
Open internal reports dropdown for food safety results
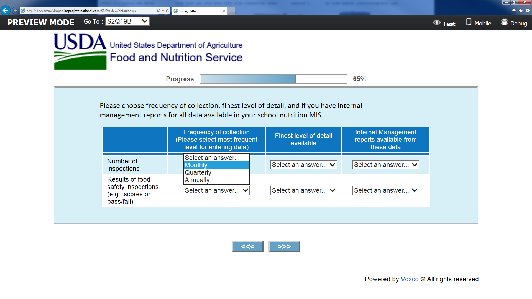(385, 190)
